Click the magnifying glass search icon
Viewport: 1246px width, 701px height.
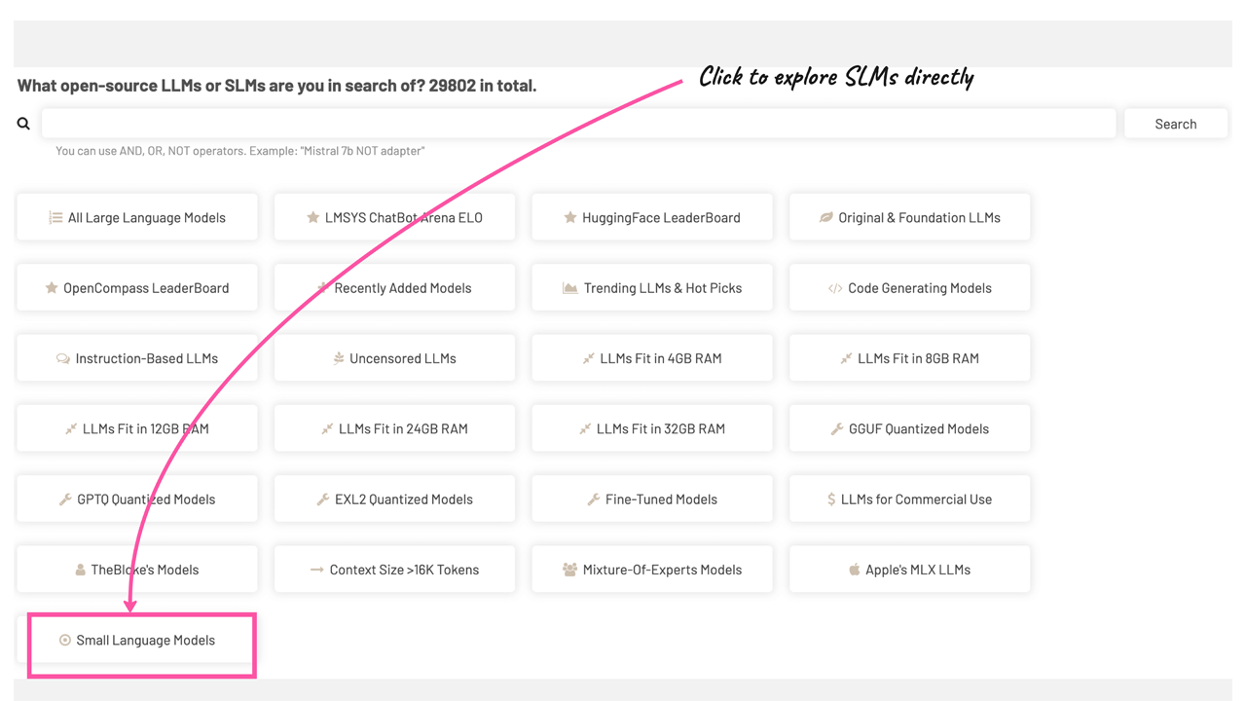(23, 124)
